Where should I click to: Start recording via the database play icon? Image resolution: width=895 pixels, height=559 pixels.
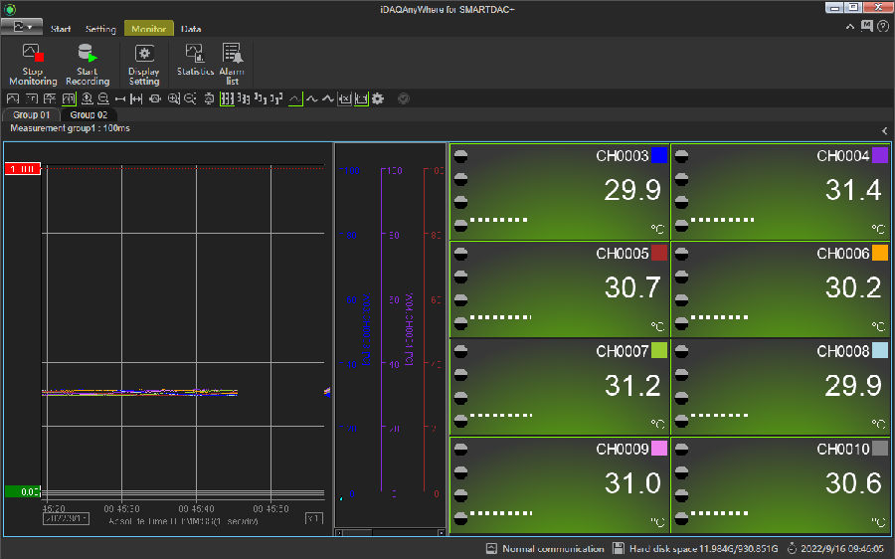[88, 65]
